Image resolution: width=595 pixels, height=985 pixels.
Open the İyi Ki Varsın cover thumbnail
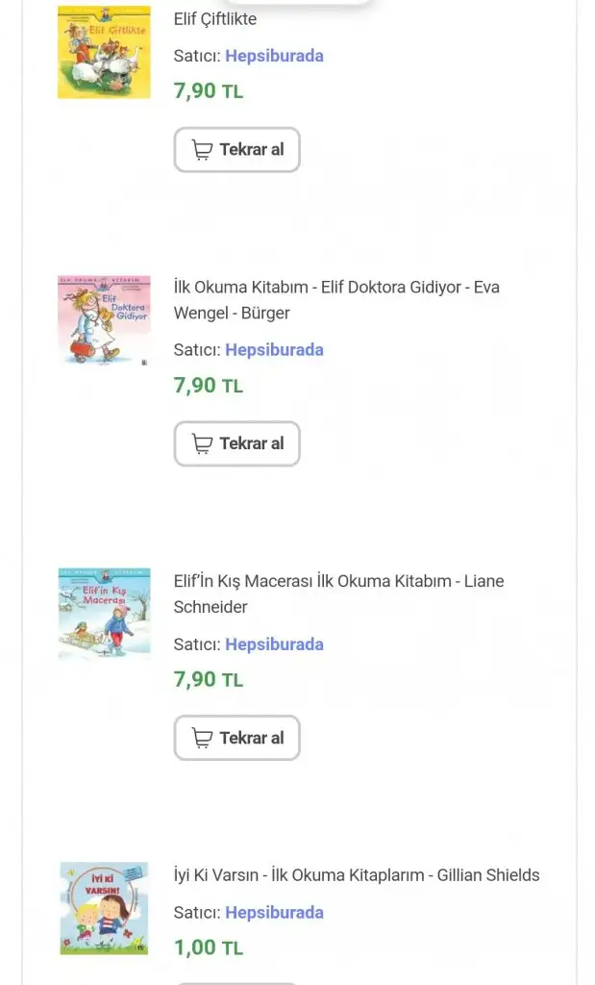[x=104, y=908]
